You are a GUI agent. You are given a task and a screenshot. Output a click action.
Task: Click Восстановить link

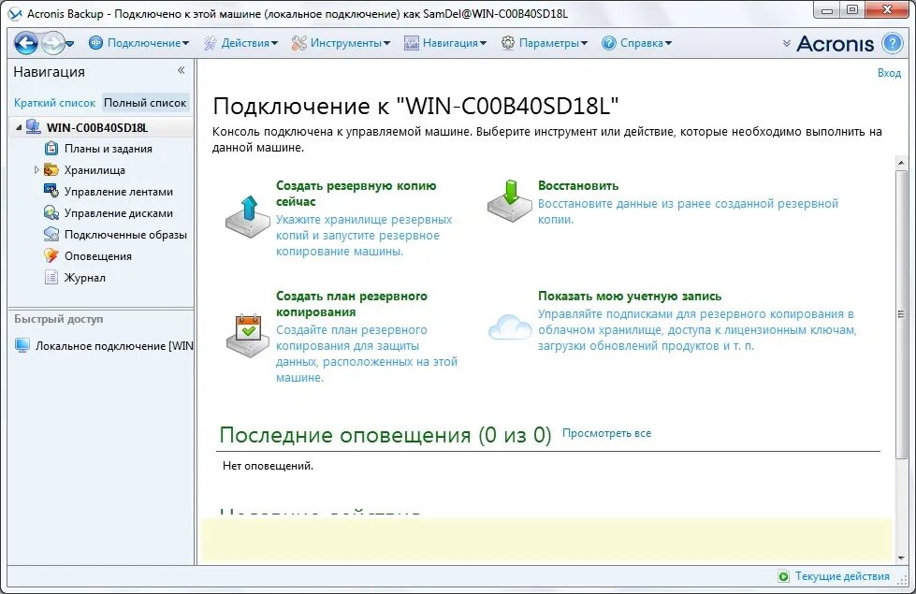(x=577, y=186)
